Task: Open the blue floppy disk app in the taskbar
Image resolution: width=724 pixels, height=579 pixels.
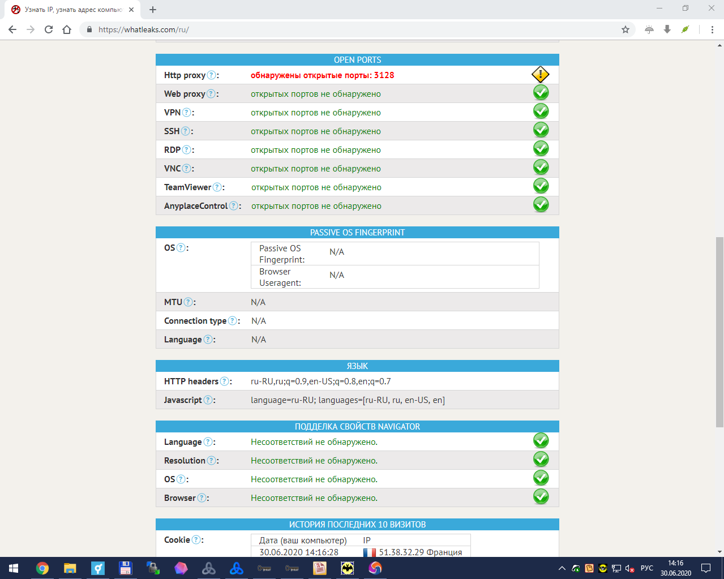Action: [125, 568]
